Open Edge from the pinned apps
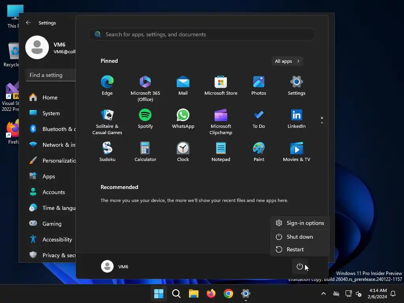 pyautogui.click(x=107, y=85)
